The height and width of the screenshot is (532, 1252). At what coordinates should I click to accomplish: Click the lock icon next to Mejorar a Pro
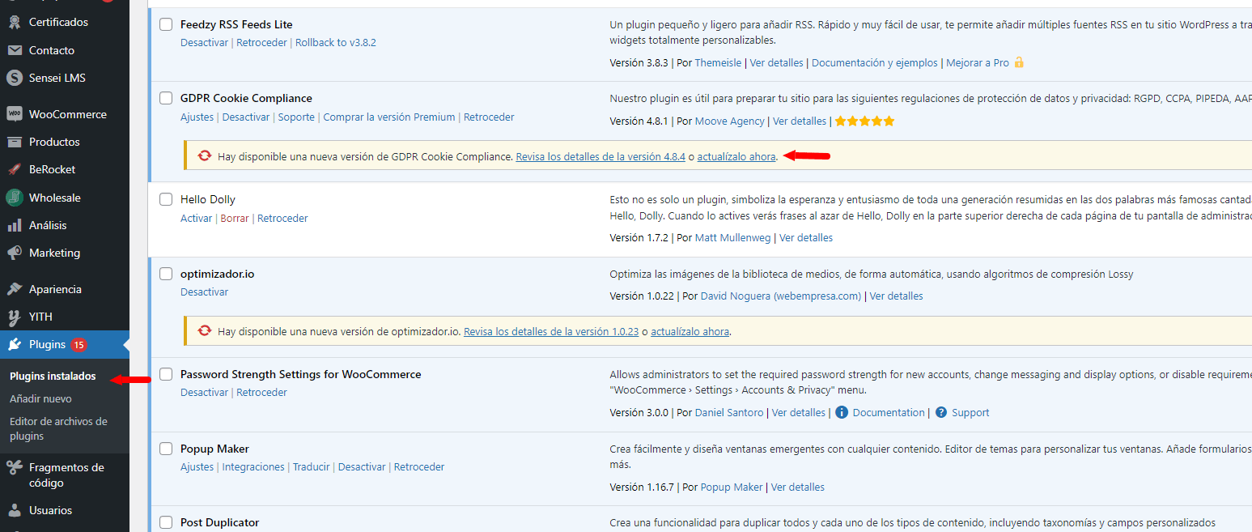tap(1019, 62)
